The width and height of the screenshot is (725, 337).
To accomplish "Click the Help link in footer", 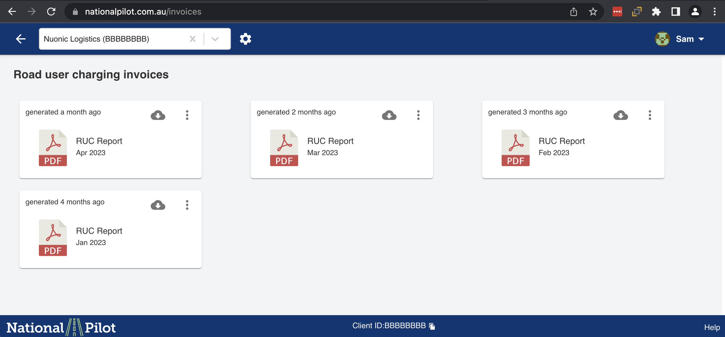I will pyautogui.click(x=712, y=327).
